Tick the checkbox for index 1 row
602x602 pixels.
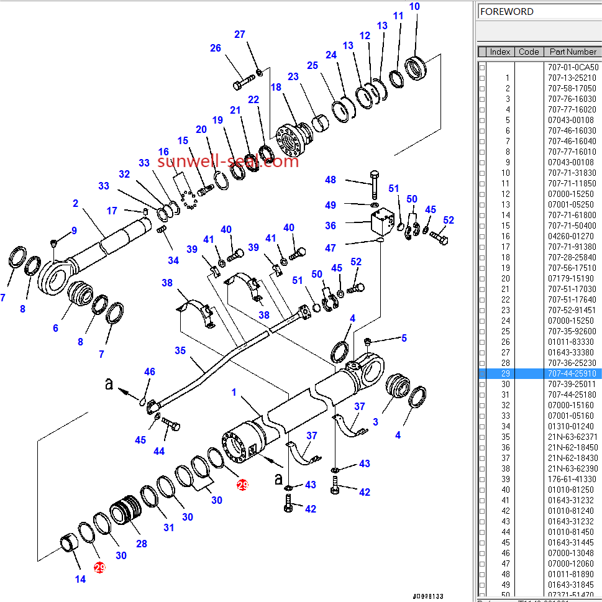(x=482, y=78)
